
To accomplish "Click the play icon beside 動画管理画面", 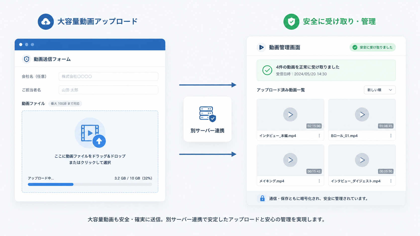I will (261, 47).
